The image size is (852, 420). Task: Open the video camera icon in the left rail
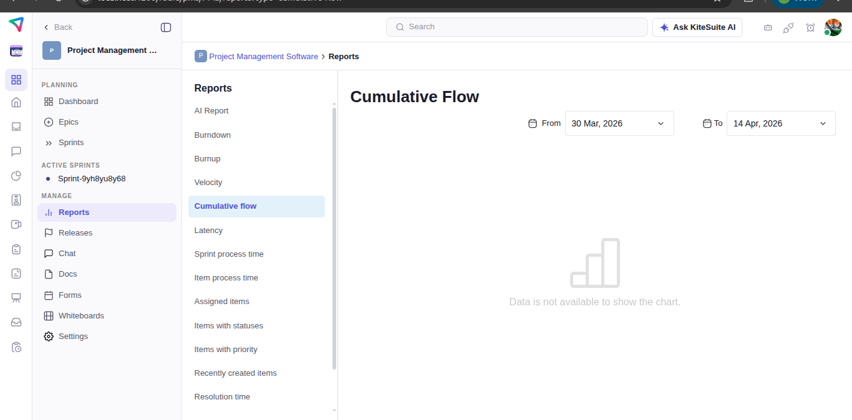click(16, 224)
